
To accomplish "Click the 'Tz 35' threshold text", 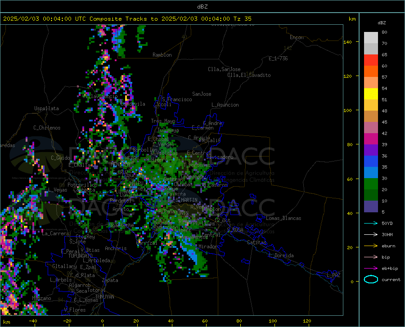I will click(242, 19).
